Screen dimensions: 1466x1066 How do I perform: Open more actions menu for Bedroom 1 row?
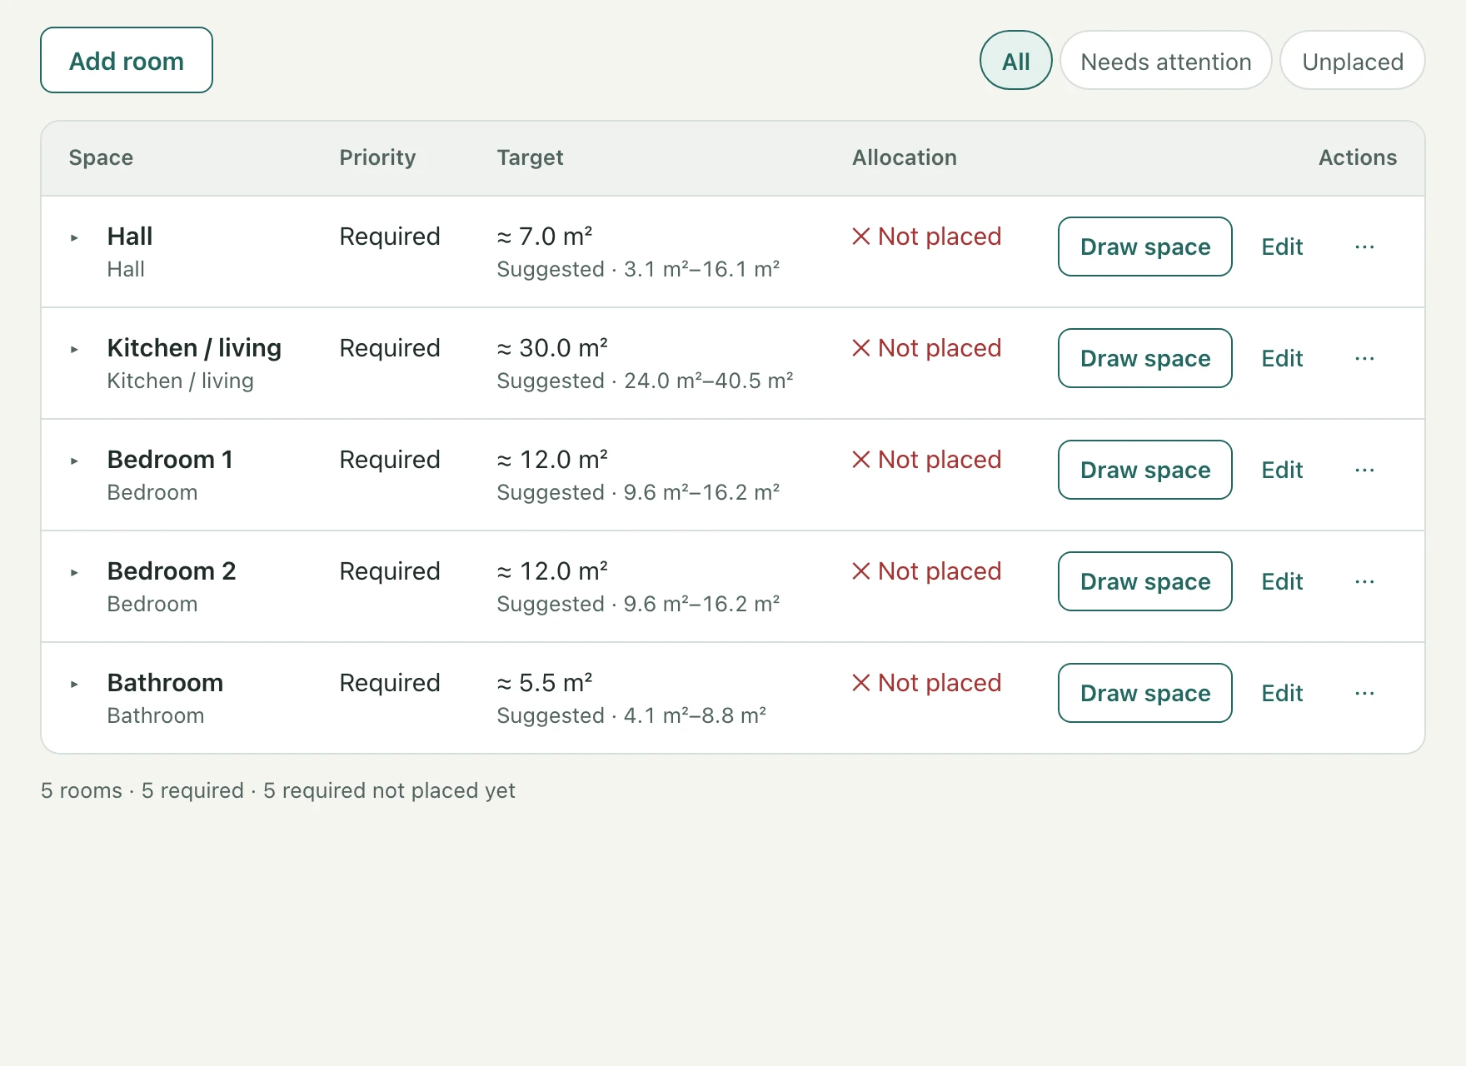(x=1364, y=470)
